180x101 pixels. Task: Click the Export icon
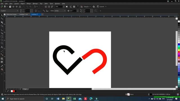(x=49, y=7)
